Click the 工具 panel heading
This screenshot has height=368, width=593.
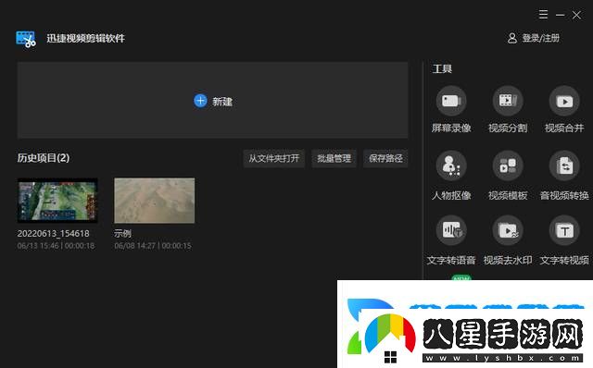pyautogui.click(x=442, y=68)
